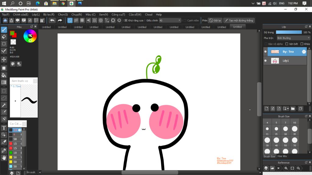The image size is (312, 175).
Task: Select the Move tool
Action: tap(4, 59)
